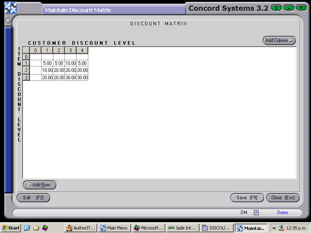Click the small round icon below the title bar
The image size is (311, 233).
[x=8, y=21]
